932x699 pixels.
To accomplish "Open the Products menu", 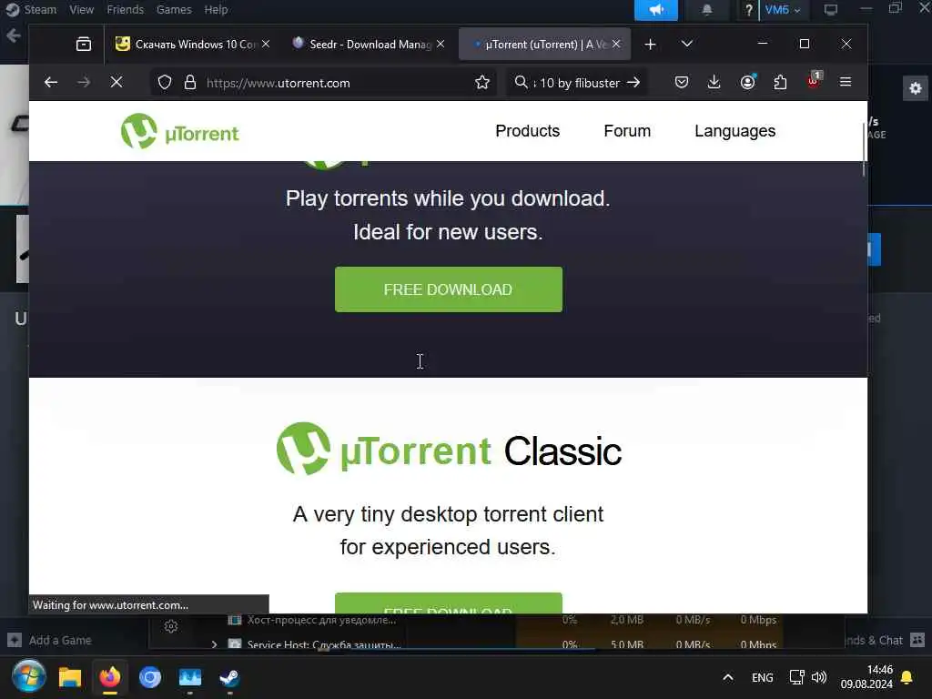I will pos(527,131).
